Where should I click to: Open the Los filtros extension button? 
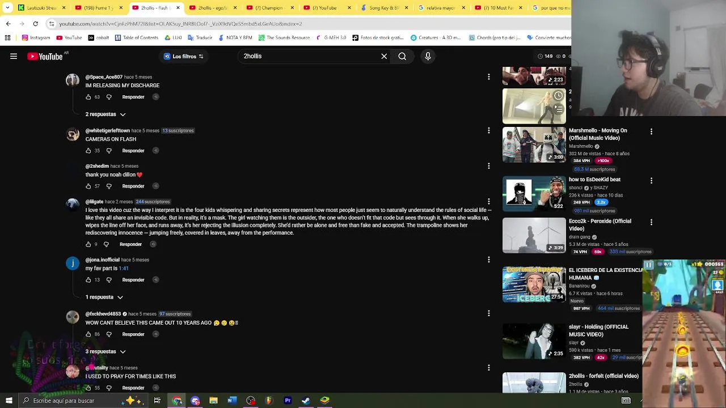183,56
